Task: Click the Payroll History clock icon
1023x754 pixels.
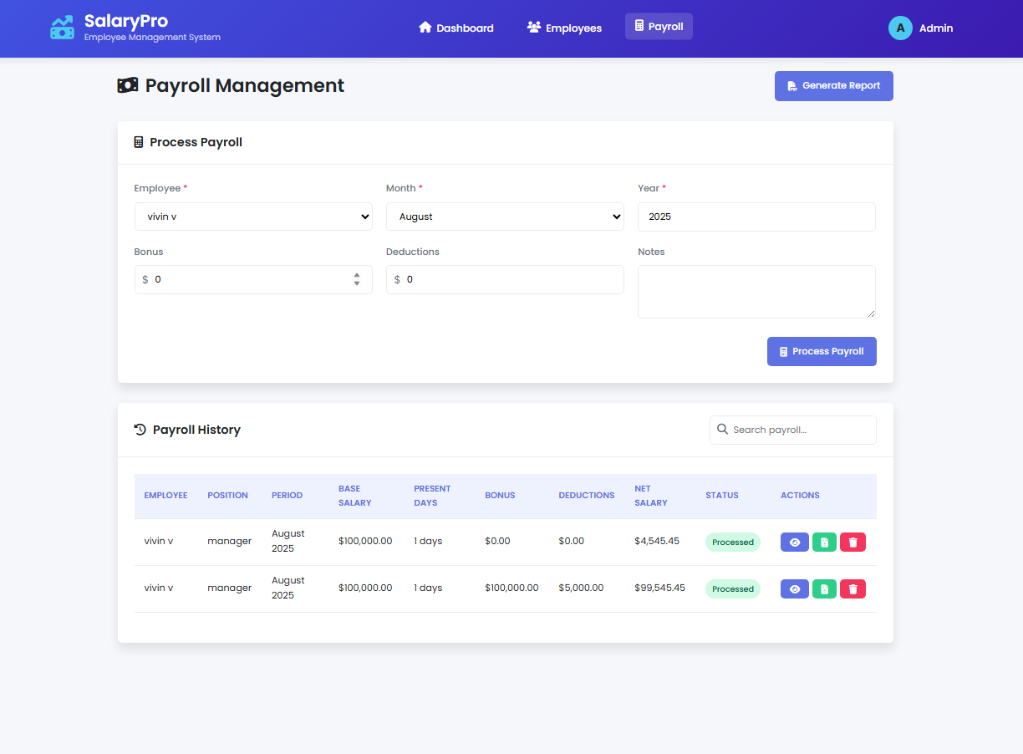Action: click(x=140, y=430)
